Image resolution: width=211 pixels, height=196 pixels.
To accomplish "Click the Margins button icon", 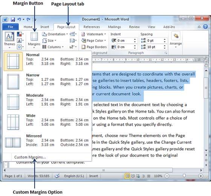I will coord(34,36).
